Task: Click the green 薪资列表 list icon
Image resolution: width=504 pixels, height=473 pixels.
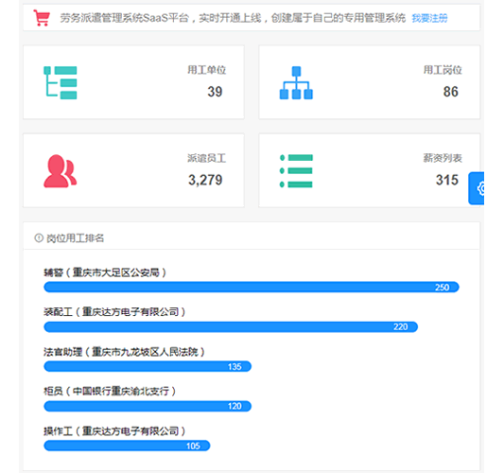Action: (296, 170)
